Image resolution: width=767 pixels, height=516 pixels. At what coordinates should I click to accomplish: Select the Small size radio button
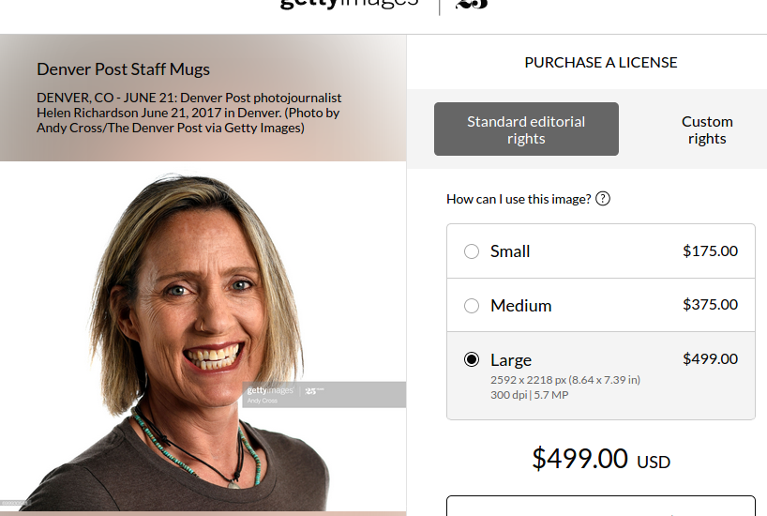pos(472,251)
